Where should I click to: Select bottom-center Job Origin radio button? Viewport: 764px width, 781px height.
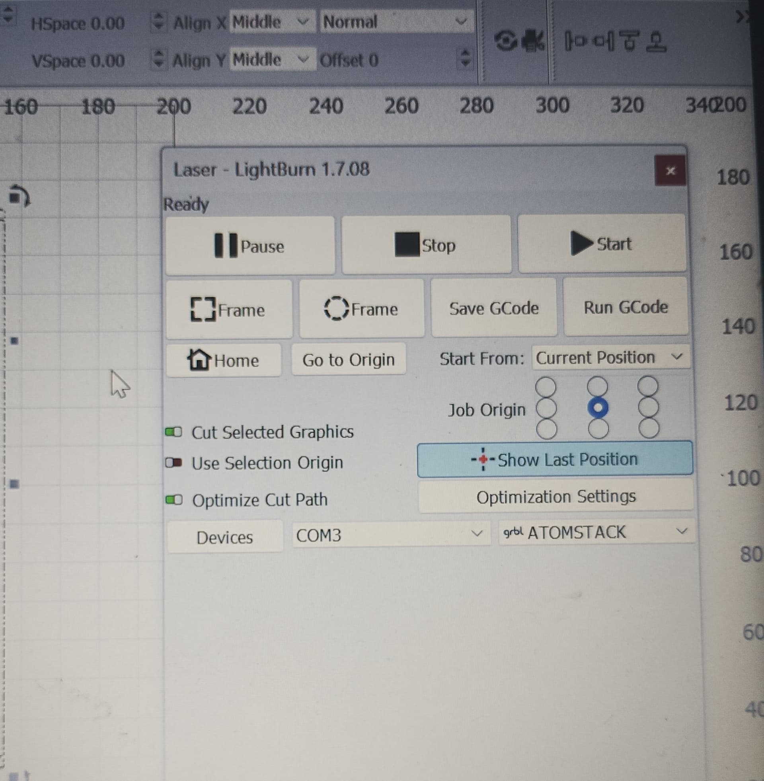pyautogui.click(x=598, y=428)
